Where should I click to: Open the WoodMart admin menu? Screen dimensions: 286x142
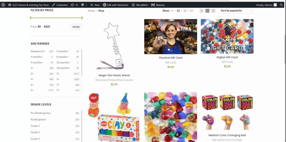[x=140, y=5]
